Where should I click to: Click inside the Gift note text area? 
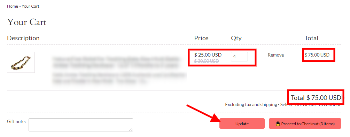[x=81, y=125]
